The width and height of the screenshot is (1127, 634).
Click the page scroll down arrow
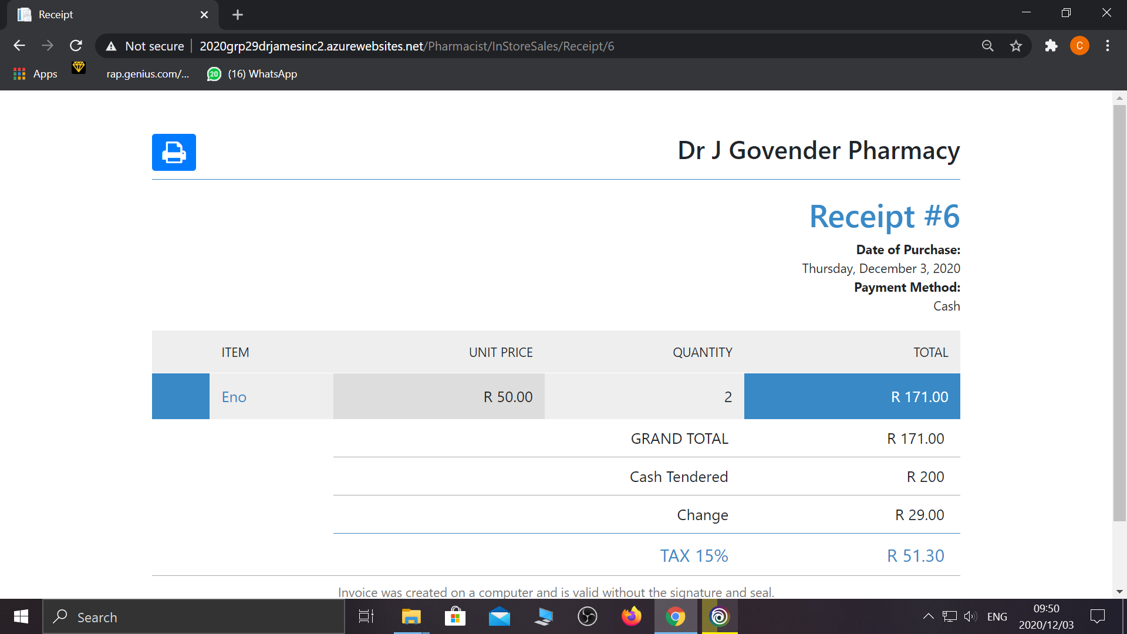(x=1119, y=592)
